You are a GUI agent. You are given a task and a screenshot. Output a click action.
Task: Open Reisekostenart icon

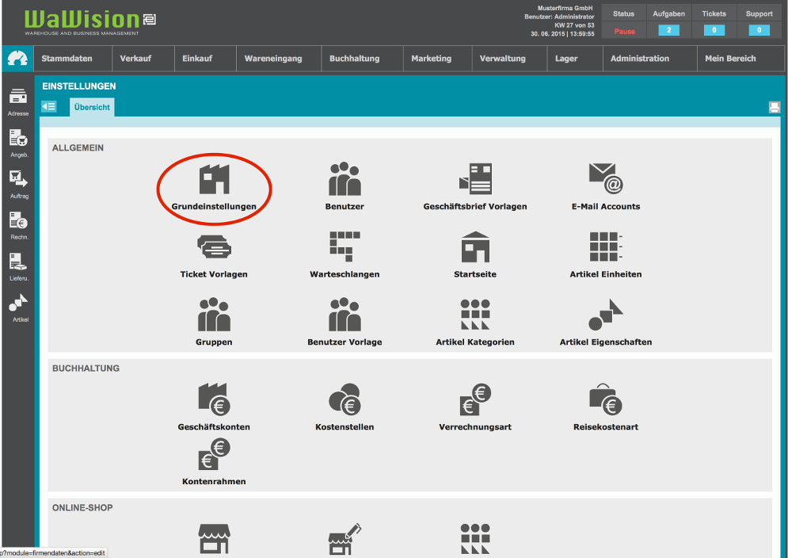pyautogui.click(x=606, y=400)
